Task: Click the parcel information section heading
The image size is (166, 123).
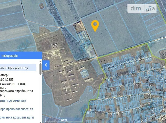Action: click(x=17, y=67)
